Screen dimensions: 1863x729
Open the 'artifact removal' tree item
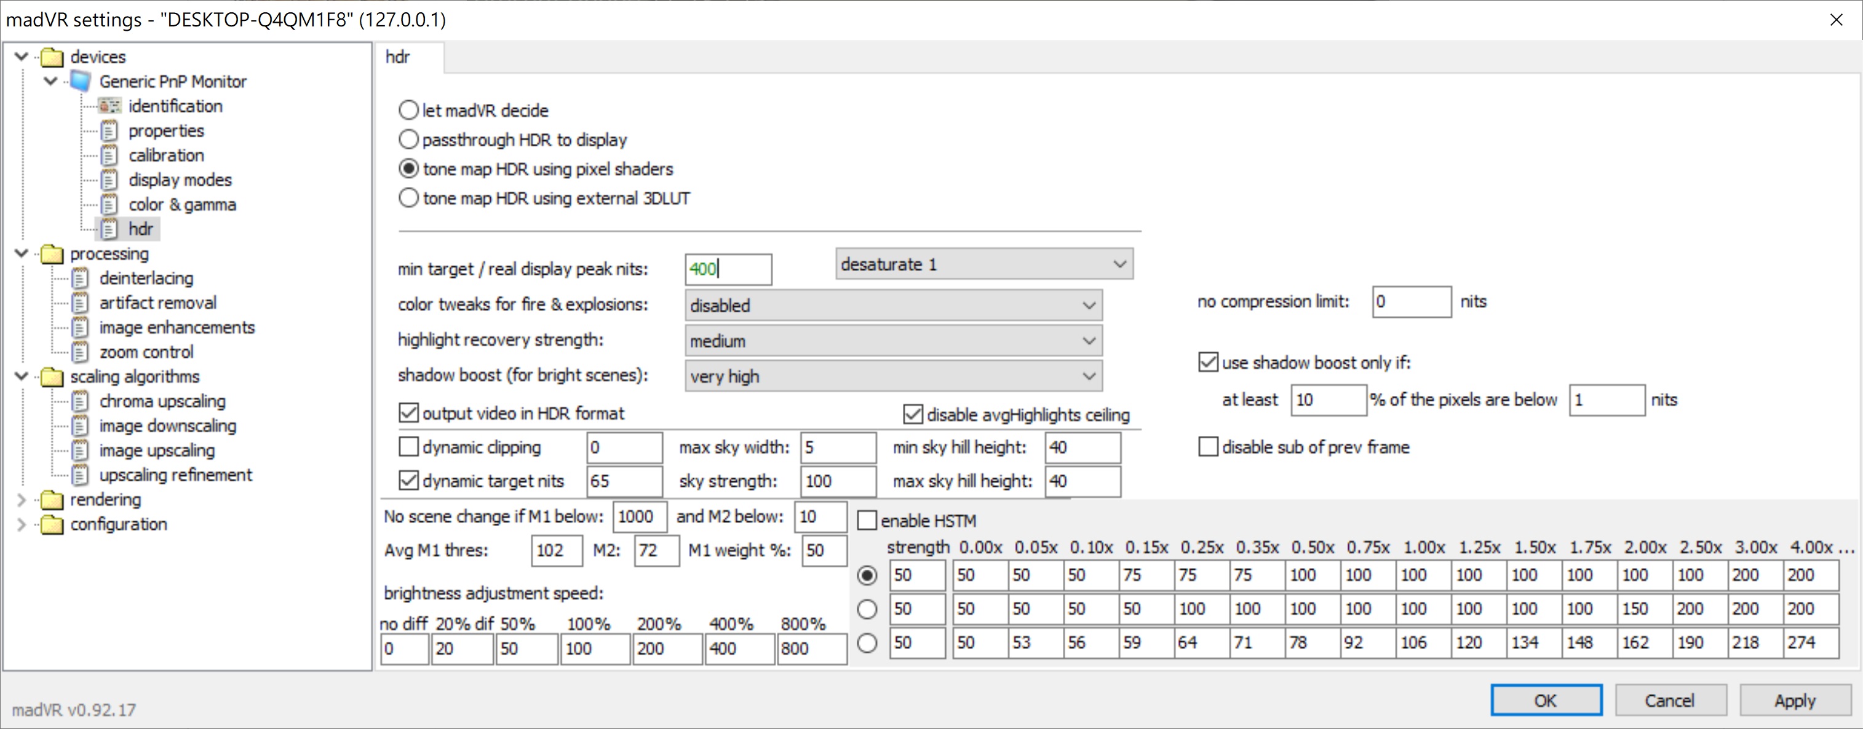tap(157, 303)
